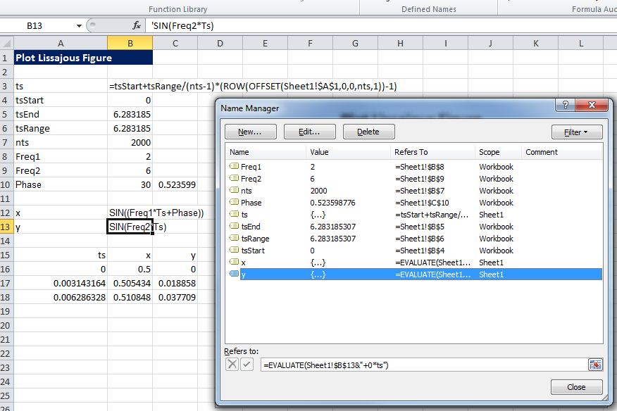The height and width of the screenshot is (411, 617).
Task: Click the name icon beside Freq1
Action: [x=234, y=167]
